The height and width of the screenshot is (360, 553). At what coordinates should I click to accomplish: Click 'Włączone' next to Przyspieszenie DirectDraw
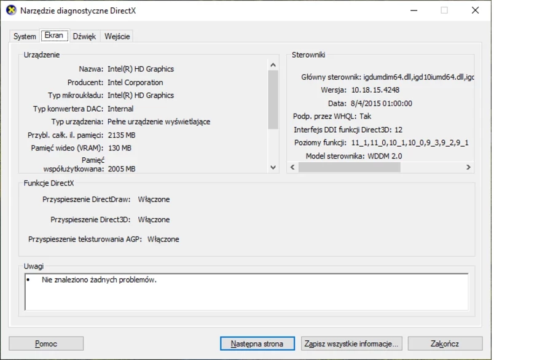[x=154, y=200]
